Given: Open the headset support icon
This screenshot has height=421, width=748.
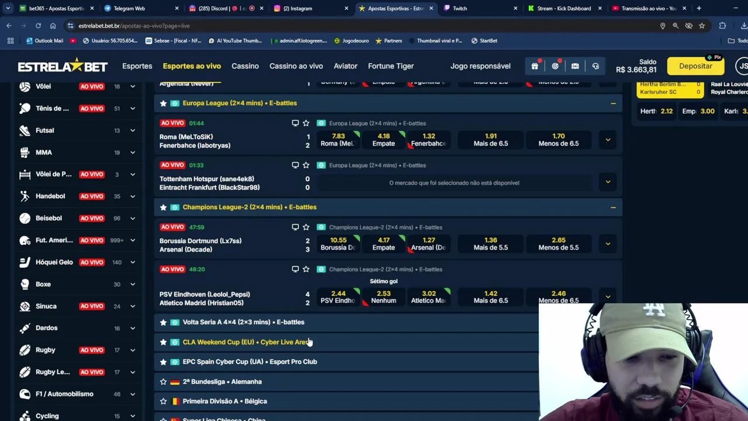Looking at the screenshot, I should point(595,66).
